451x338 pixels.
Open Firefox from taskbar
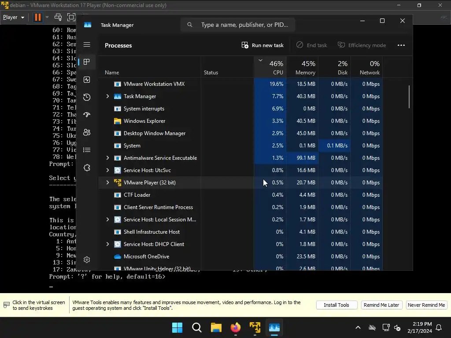(236, 327)
